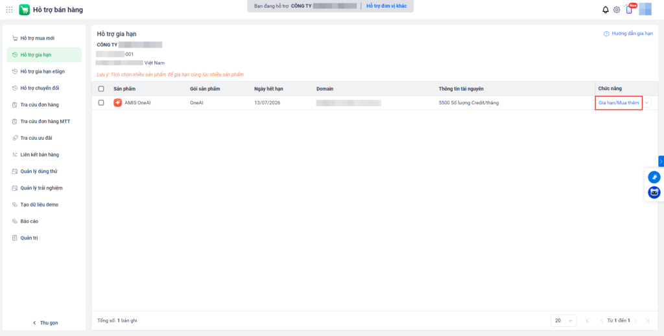Open Tra cứu đơn hàng menu

click(44, 105)
